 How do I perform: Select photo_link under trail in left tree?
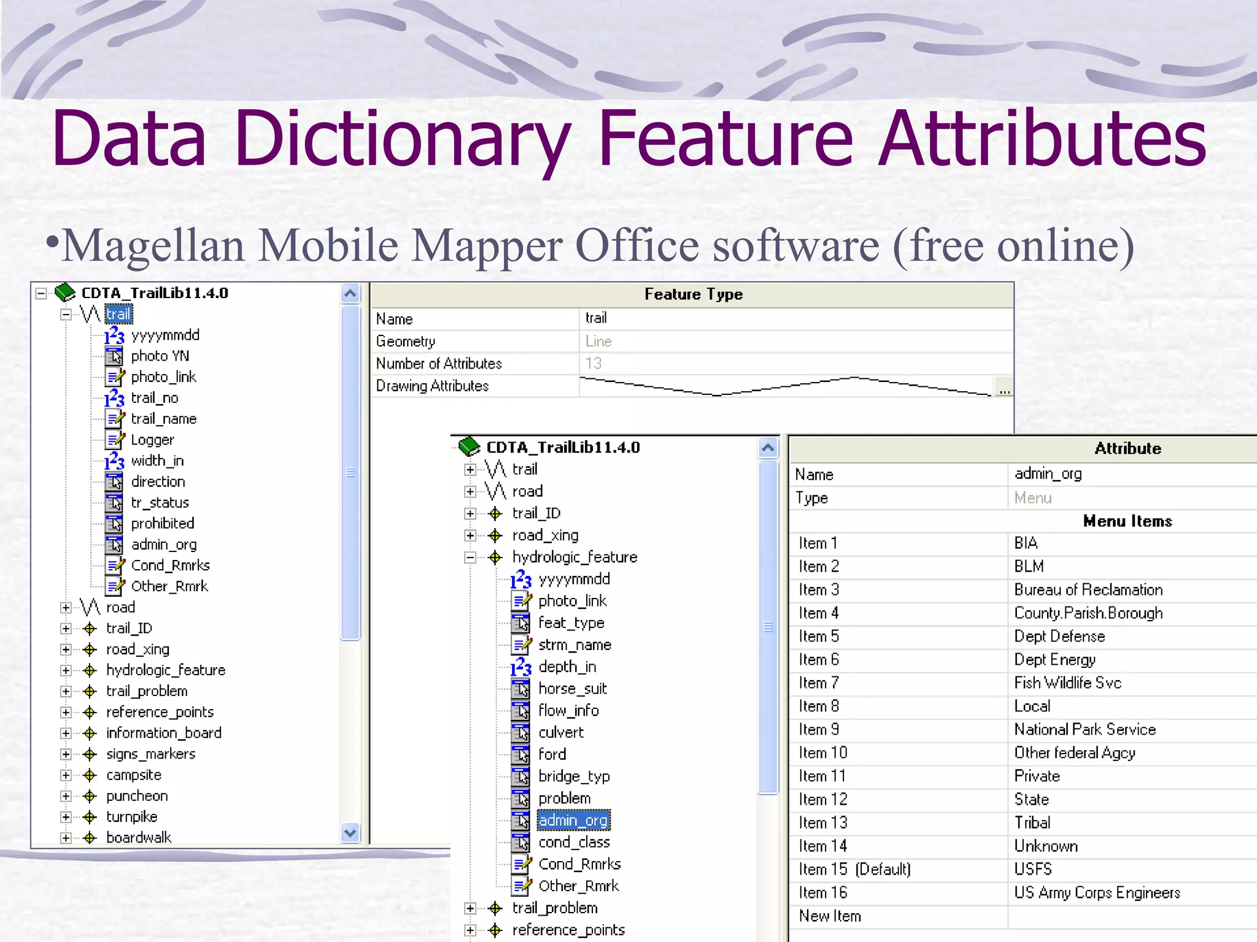163,377
